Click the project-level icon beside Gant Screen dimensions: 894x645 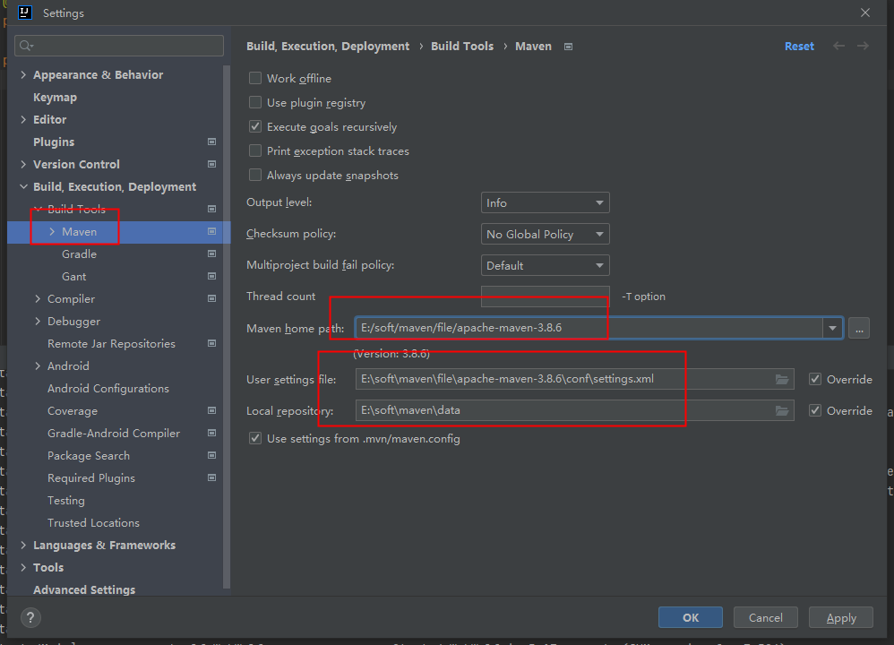pos(211,276)
